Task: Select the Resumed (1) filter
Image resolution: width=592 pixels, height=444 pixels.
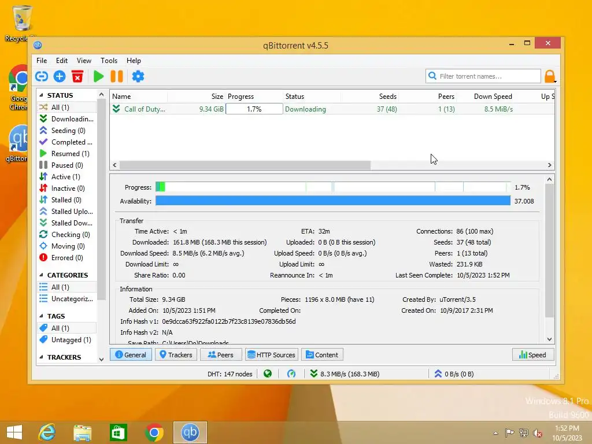Action: click(x=67, y=154)
